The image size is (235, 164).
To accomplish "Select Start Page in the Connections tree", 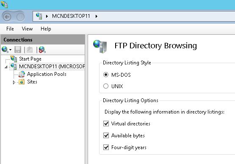I will coord(30,59).
